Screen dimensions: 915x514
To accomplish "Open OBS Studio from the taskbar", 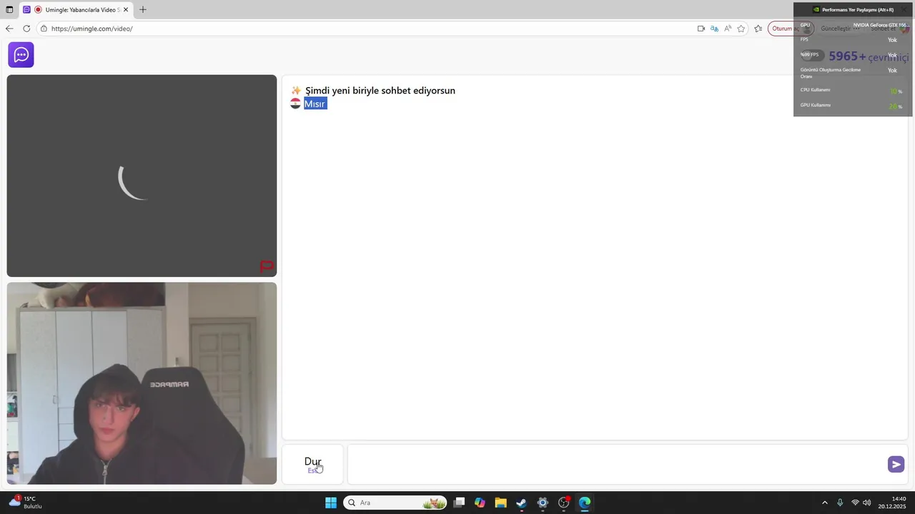I will coord(564,503).
